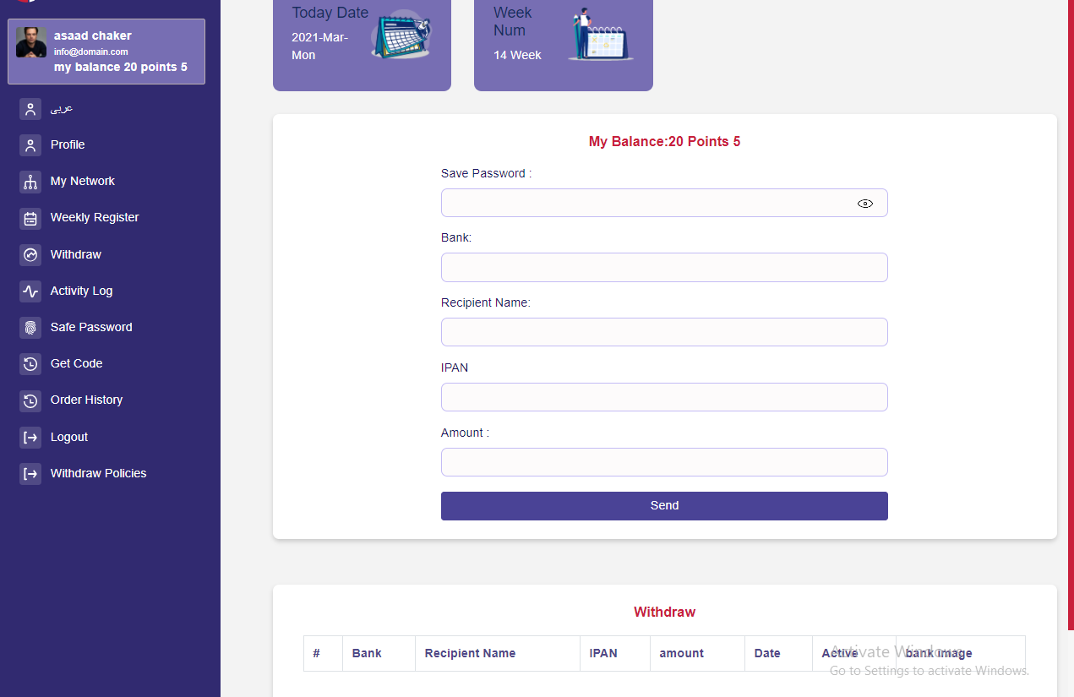Open Withdraw Policies from the sidebar
This screenshot has width=1074, height=697.
pyautogui.click(x=98, y=473)
